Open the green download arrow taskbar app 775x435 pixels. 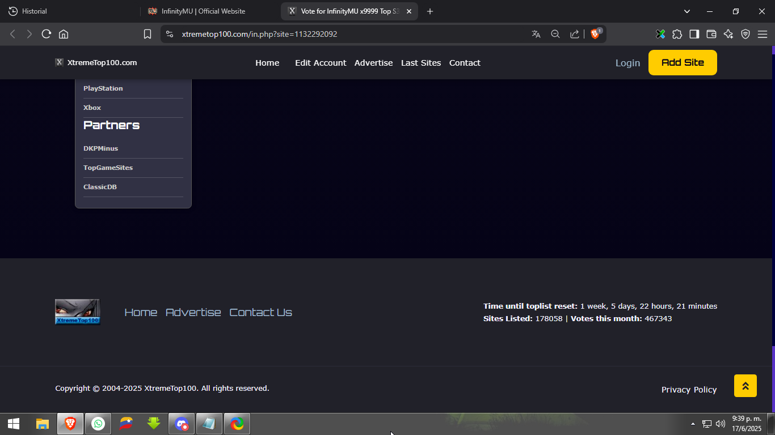point(154,424)
